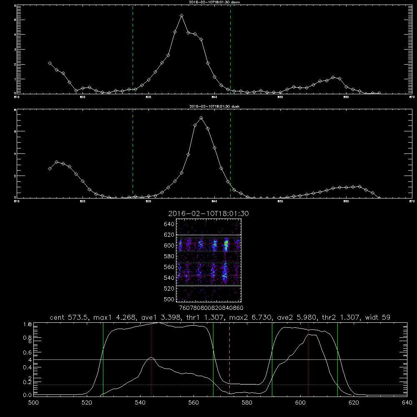Screen dimensions: 417x417
Task: Click bottom plot x-axis label 520
Action: click(87, 403)
